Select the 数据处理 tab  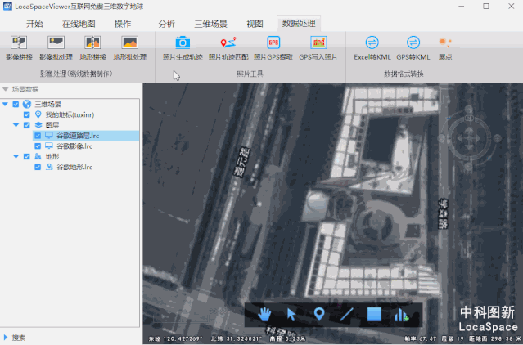click(299, 24)
